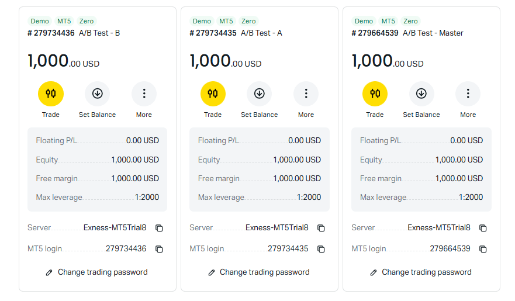Open Trade for account A/B Test - Master
This screenshot has height=301, width=515.
click(x=375, y=94)
